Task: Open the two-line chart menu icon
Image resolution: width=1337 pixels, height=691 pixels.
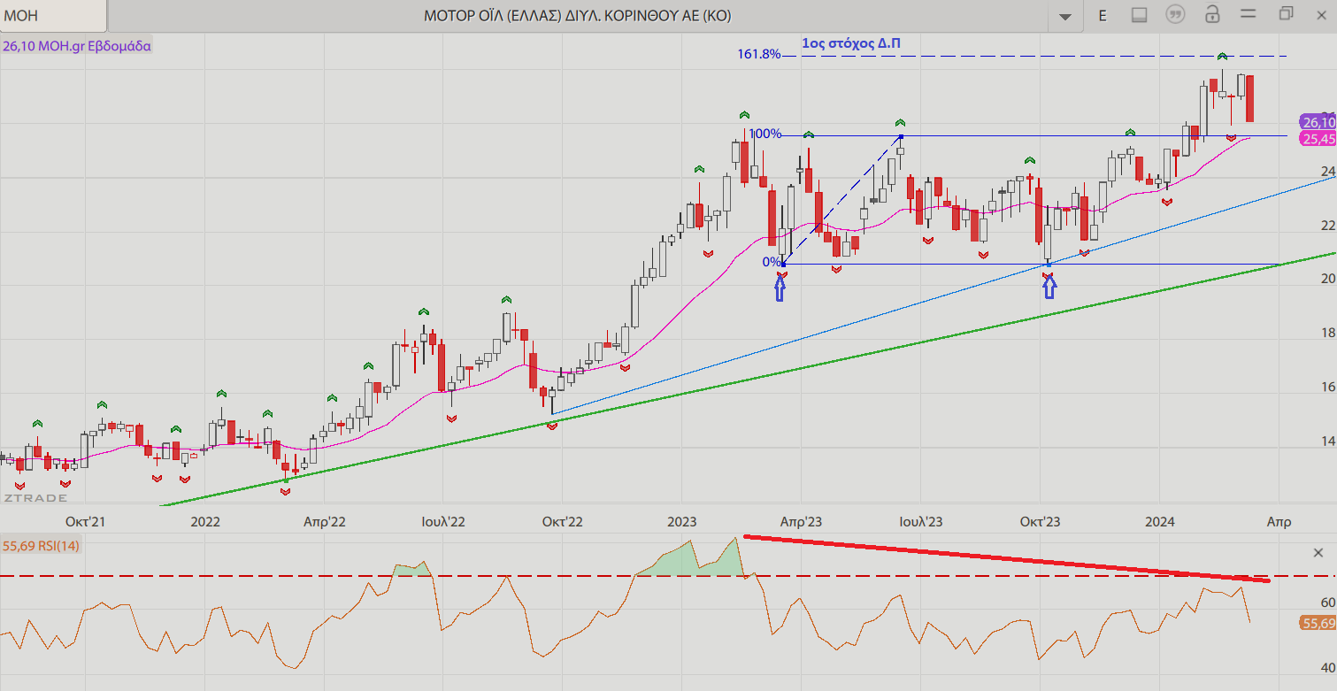Action: click(1249, 13)
